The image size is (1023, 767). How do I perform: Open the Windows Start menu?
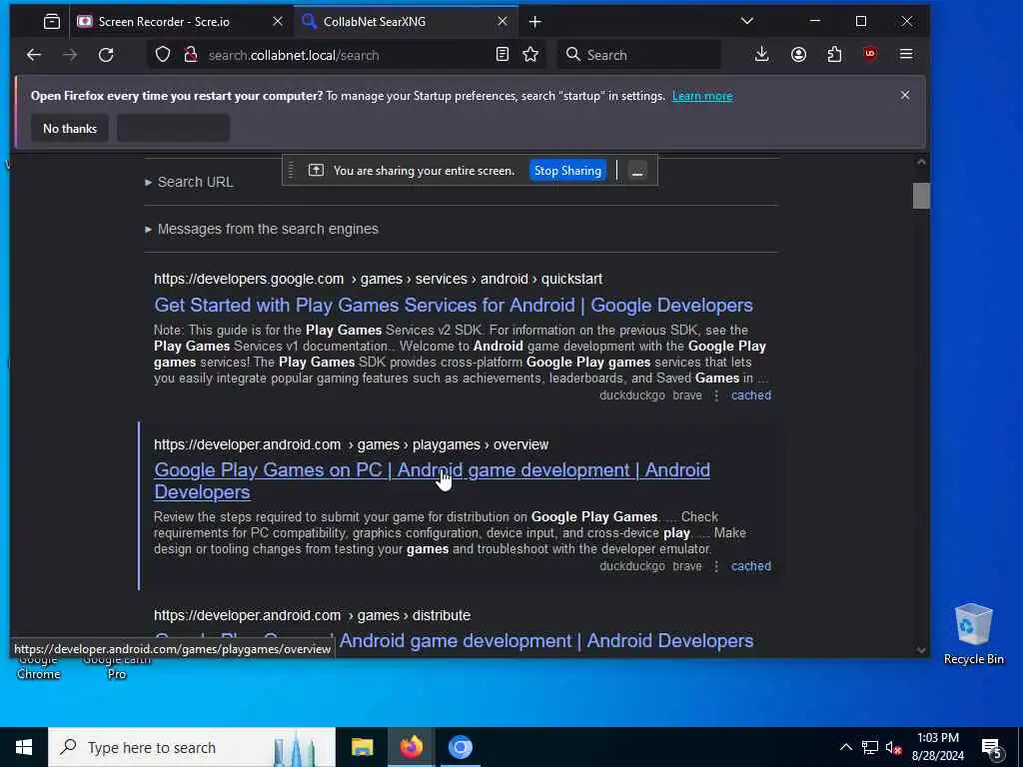pyautogui.click(x=24, y=747)
